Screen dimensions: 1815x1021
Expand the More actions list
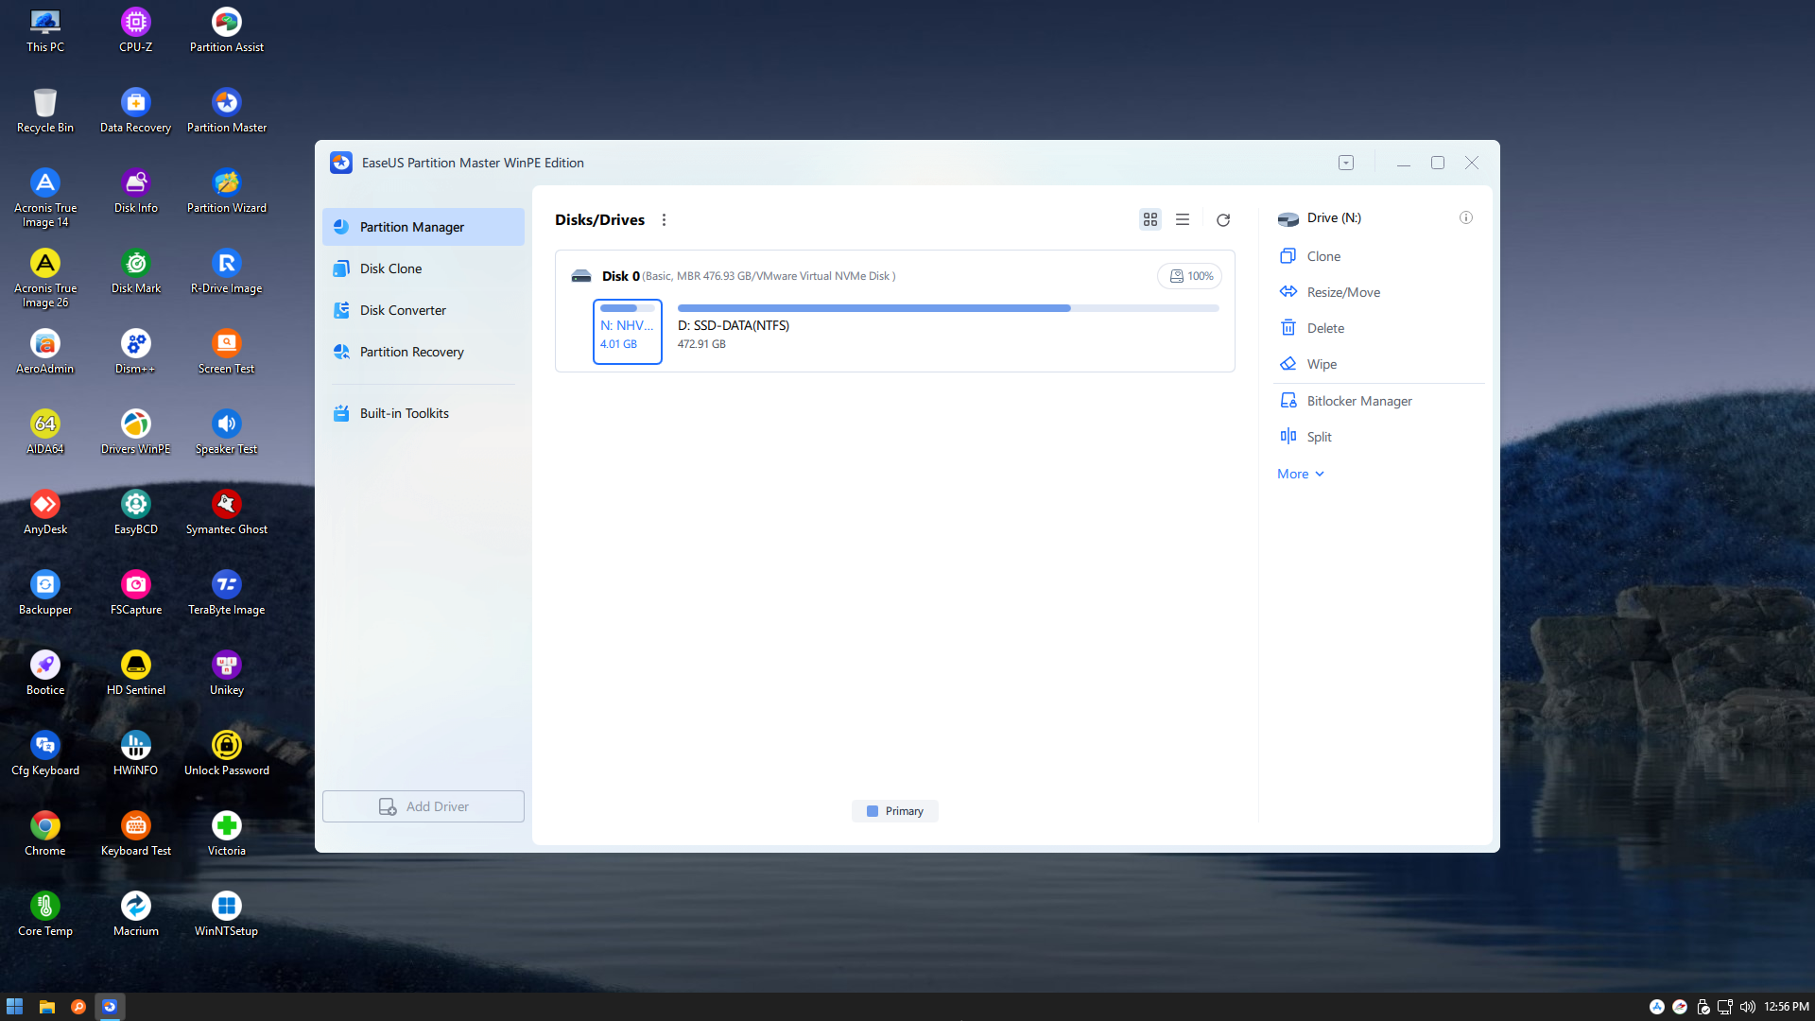coord(1301,474)
